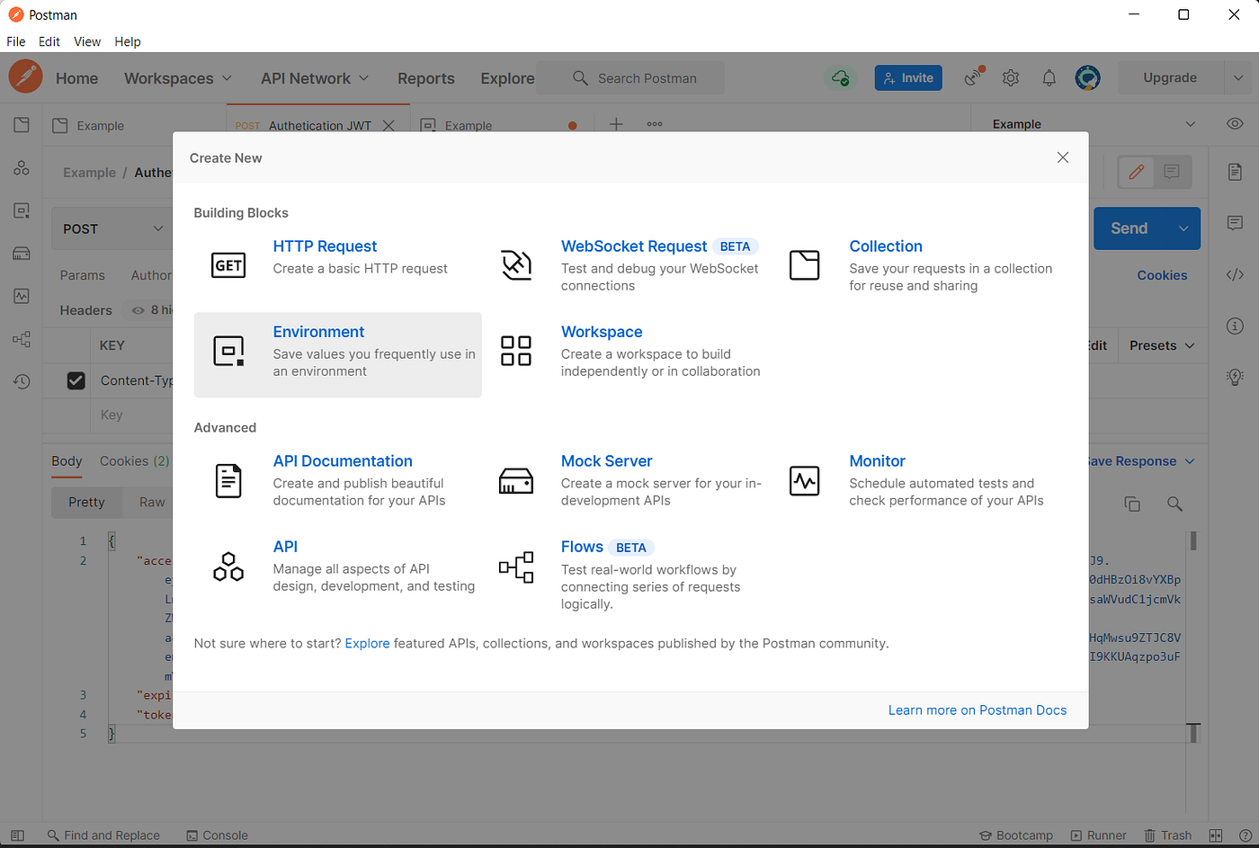The width and height of the screenshot is (1259, 848).
Task: Open the user avatar menu
Action: coord(1088,78)
